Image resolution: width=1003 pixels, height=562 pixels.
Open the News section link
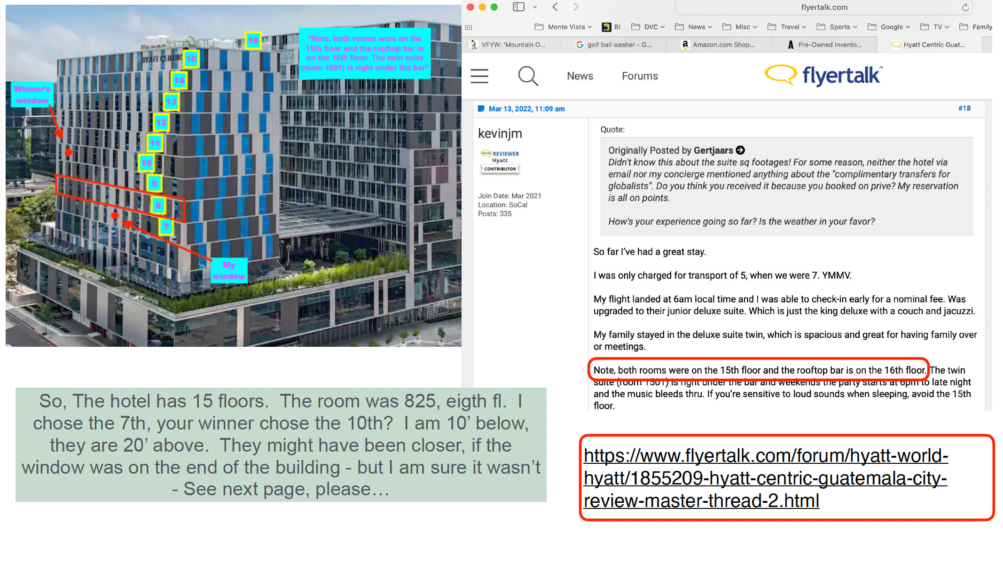tap(580, 76)
